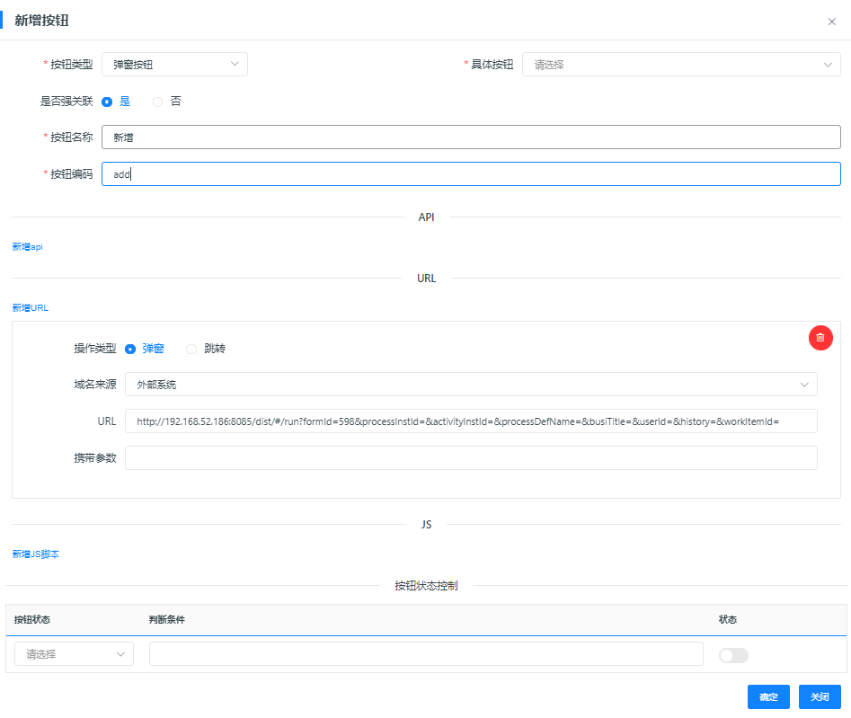Toggle the 状态 switch in status table
This screenshot has height=718, width=851.
(733, 655)
